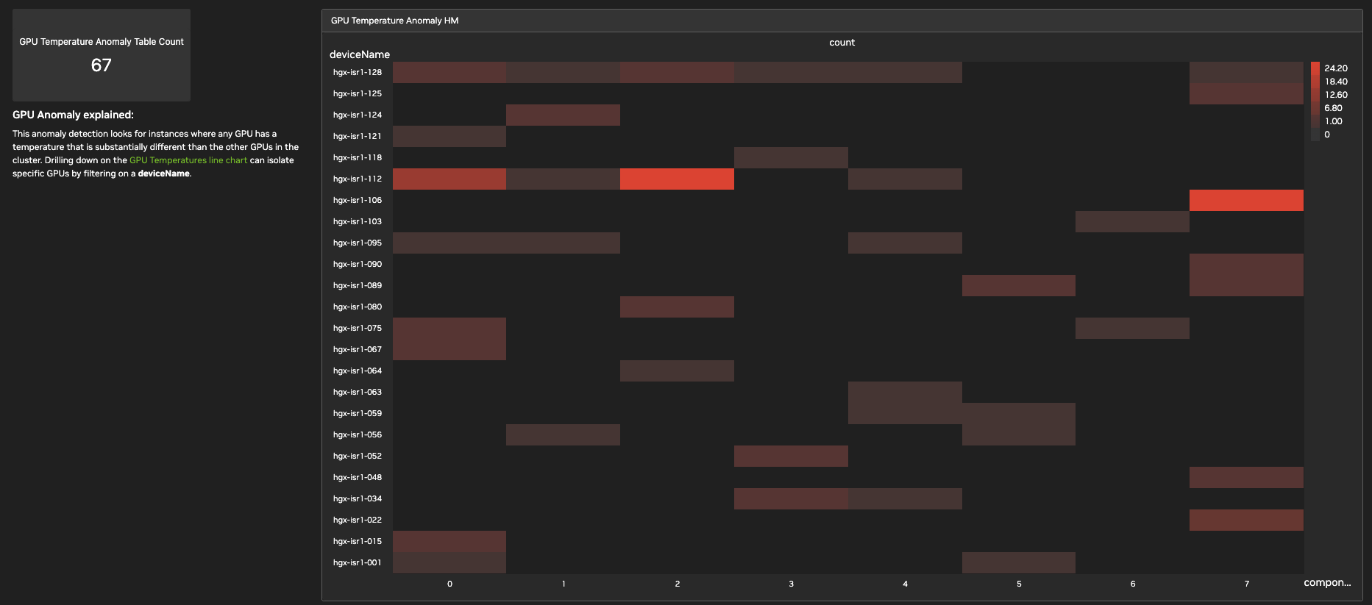Viewport: 1372px width, 605px height.
Task: Select the hgx-isr1-128 component 0 heatmap cell
Action: click(x=449, y=72)
